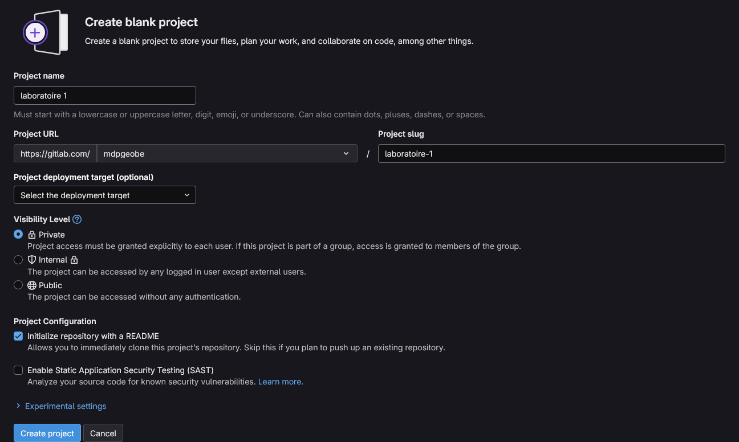Click the lock icon after Internal label

coord(74,260)
